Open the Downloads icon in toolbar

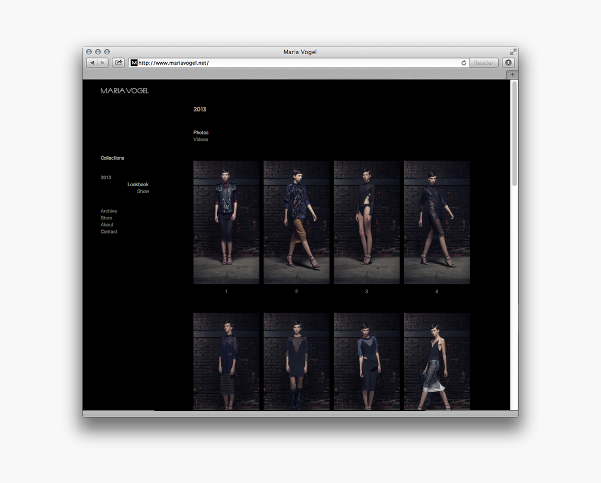tap(508, 63)
